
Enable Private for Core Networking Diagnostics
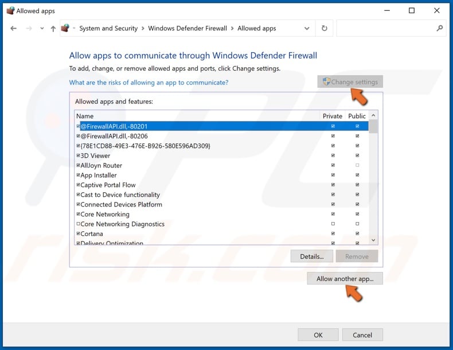pos(333,224)
